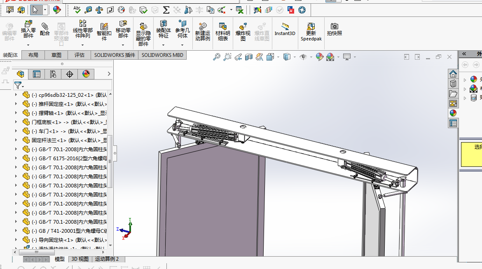Screen dimensions: 482x269
Task: Insert Bill of Materials (材料明细表)
Action: 222,31
